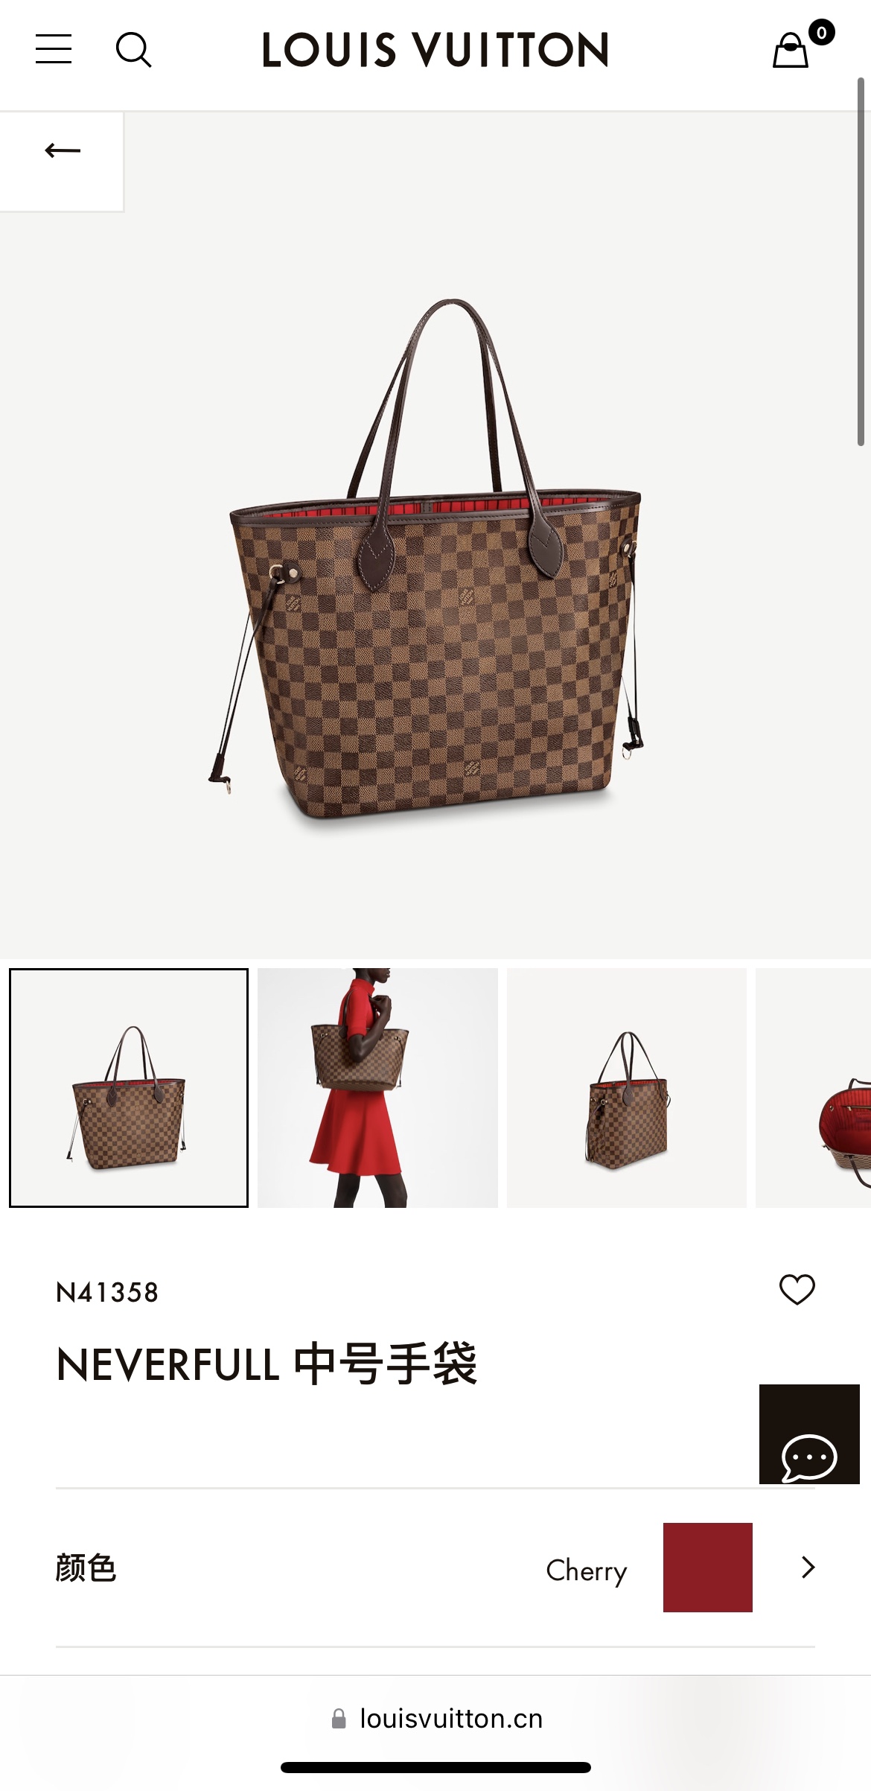Click the page scrollbar on right edge
The image size is (871, 1791).
tap(861, 261)
